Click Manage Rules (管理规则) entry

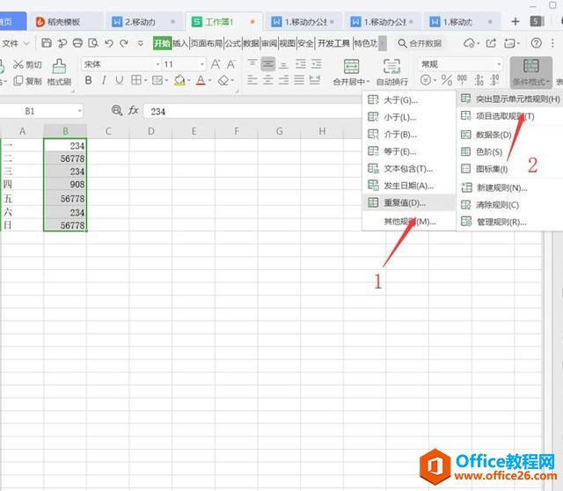coord(510,222)
